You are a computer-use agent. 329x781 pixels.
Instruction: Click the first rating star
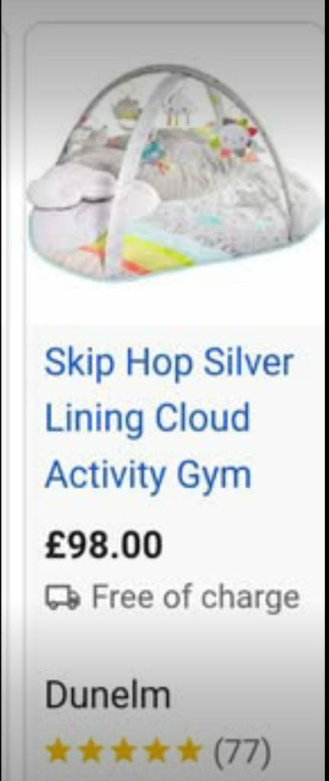pyautogui.click(x=58, y=751)
